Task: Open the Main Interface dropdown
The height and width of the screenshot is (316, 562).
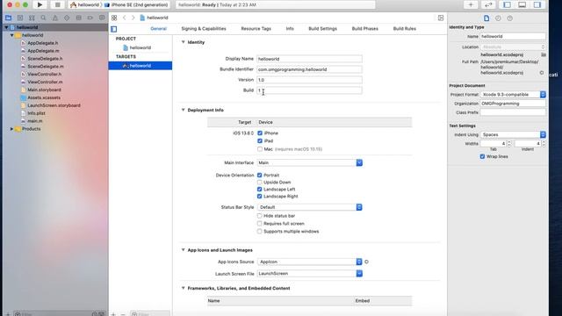Action: 359,162
